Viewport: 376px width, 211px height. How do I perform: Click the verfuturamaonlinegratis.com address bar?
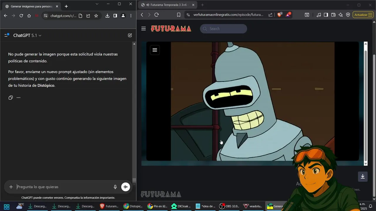point(228,15)
